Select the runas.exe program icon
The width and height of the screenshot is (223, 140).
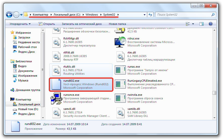point(120,70)
